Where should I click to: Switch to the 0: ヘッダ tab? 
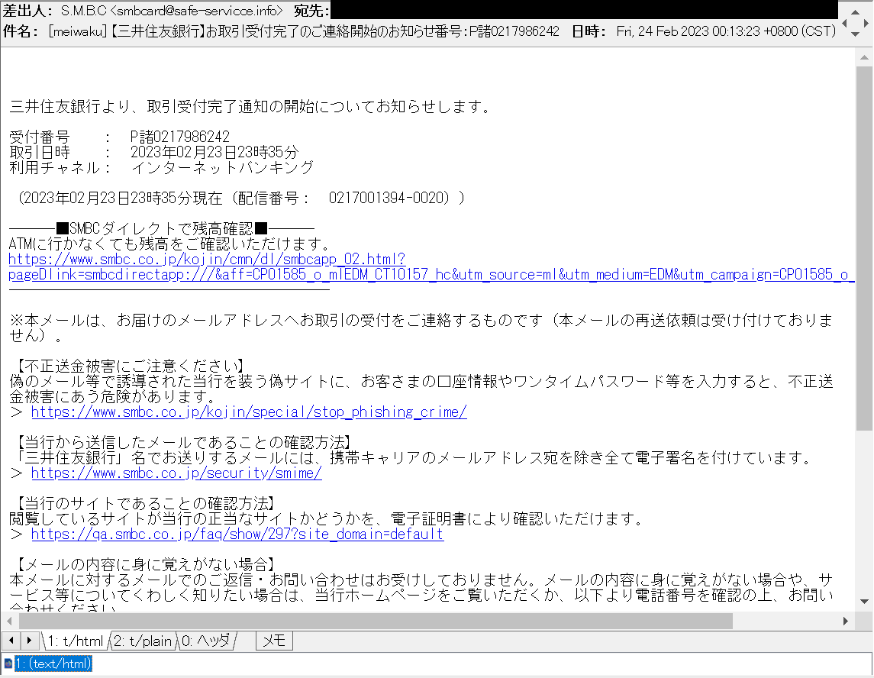click(x=206, y=641)
